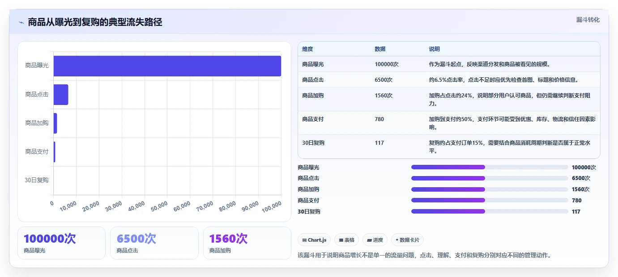Click the 商品支付 progress bar
Viewport: 618px width, 277px height.
coord(490,200)
